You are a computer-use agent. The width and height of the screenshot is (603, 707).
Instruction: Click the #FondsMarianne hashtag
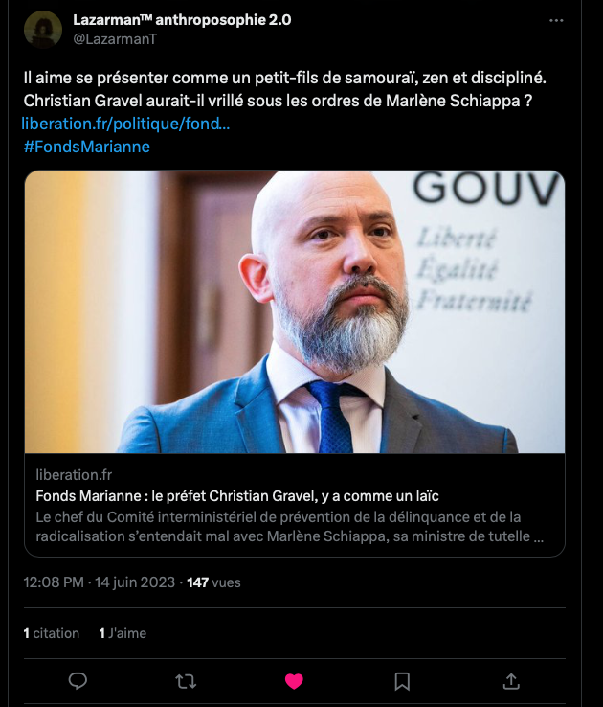click(x=86, y=147)
